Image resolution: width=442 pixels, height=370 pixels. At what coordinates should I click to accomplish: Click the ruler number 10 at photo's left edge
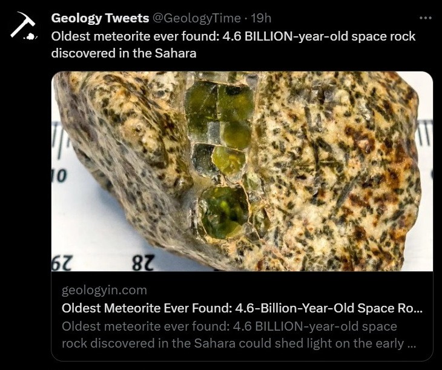[59, 176]
